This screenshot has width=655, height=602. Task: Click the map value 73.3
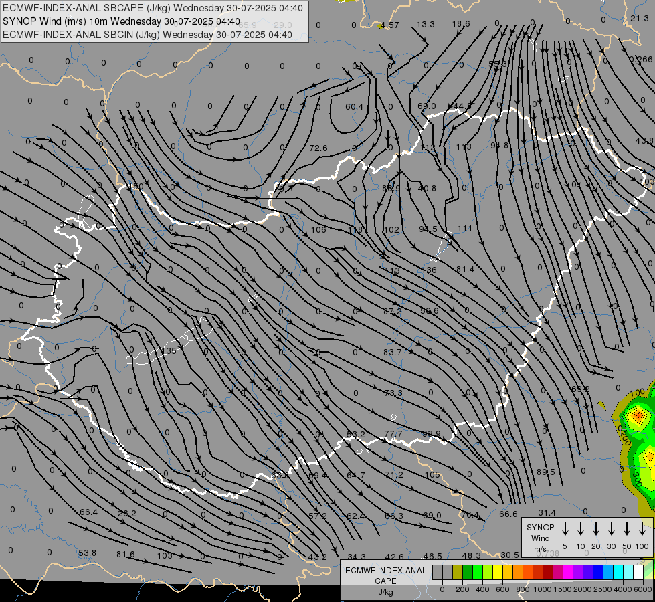click(x=393, y=393)
